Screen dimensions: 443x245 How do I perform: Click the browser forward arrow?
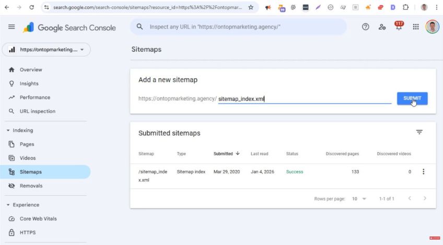(x=19, y=7)
